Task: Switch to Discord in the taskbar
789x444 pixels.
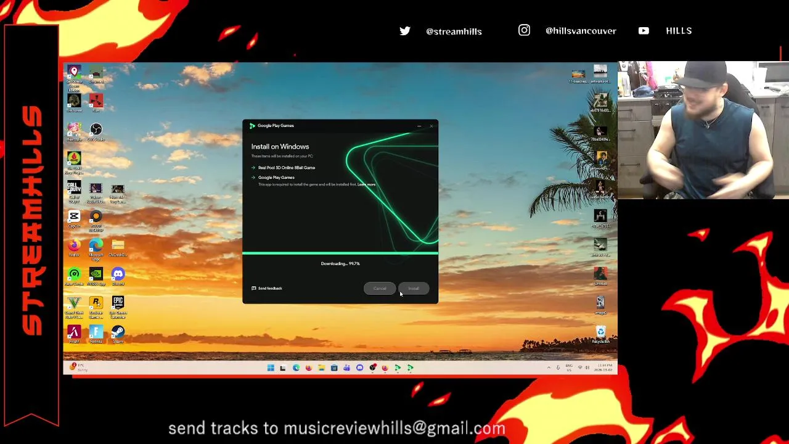Action: (x=359, y=368)
